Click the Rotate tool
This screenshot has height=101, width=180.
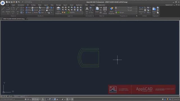(x=35, y=12)
